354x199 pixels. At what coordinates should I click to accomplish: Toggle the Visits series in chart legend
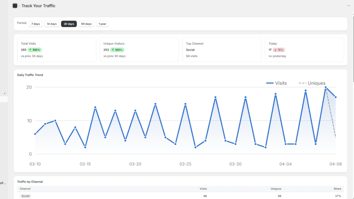(x=276, y=83)
